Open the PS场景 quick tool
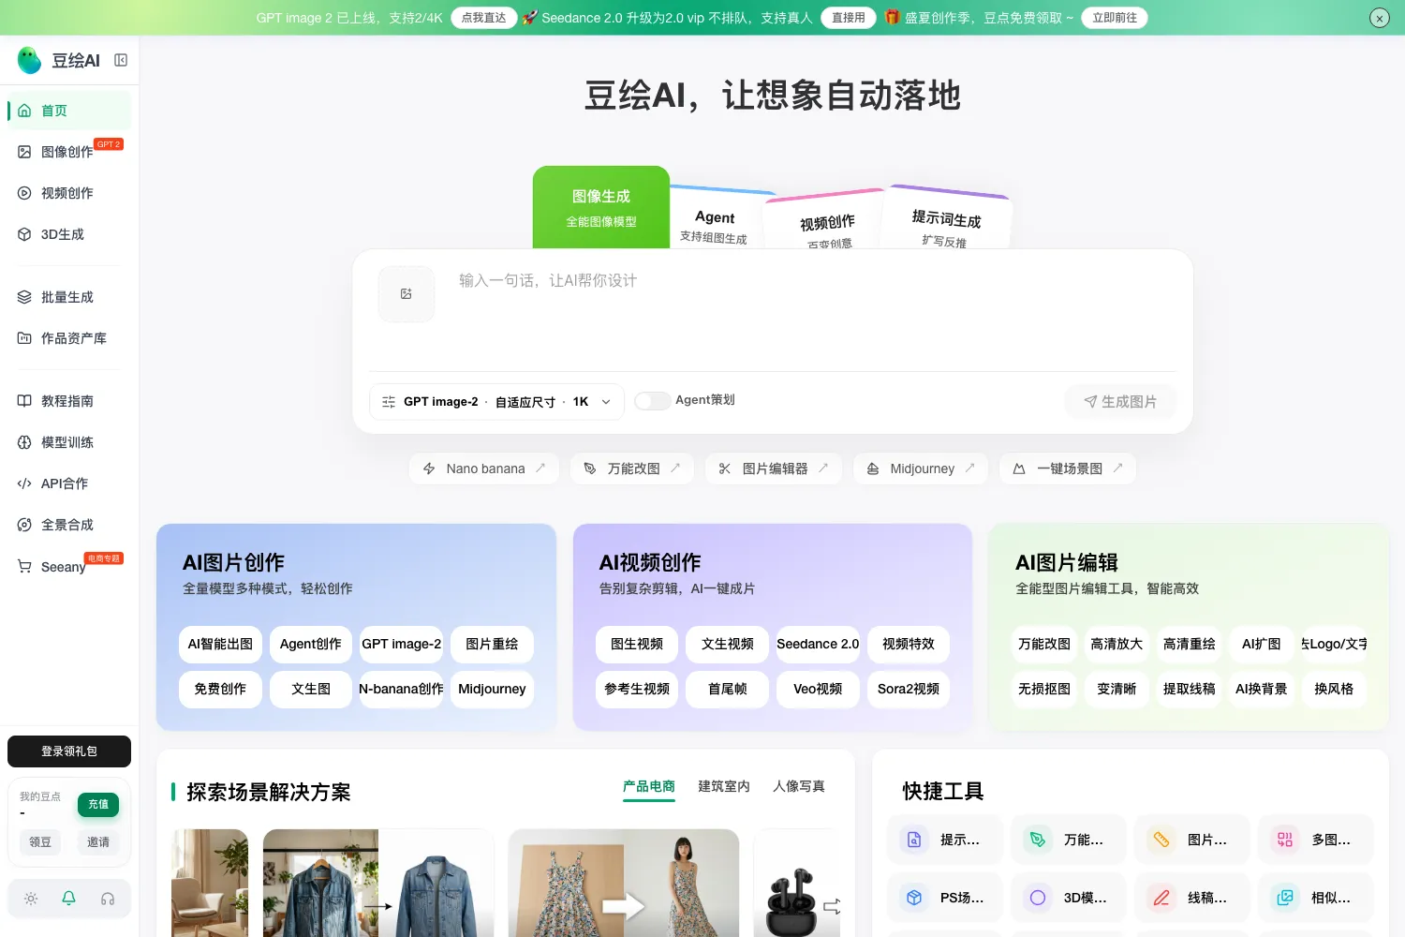The image size is (1405, 937). [945, 898]
